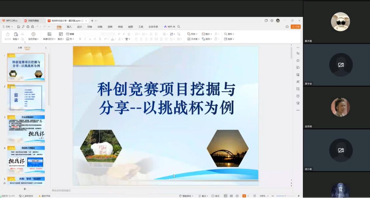The width and height of the screenshot is (370, 198).
Task: Expand the 形状 shapes dropdown
Action: click(x=192, y=34)
